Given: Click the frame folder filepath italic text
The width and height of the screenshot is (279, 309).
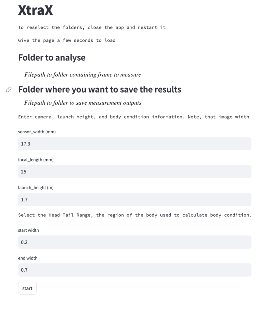Looking at the screenshot, I should point(82,75).
